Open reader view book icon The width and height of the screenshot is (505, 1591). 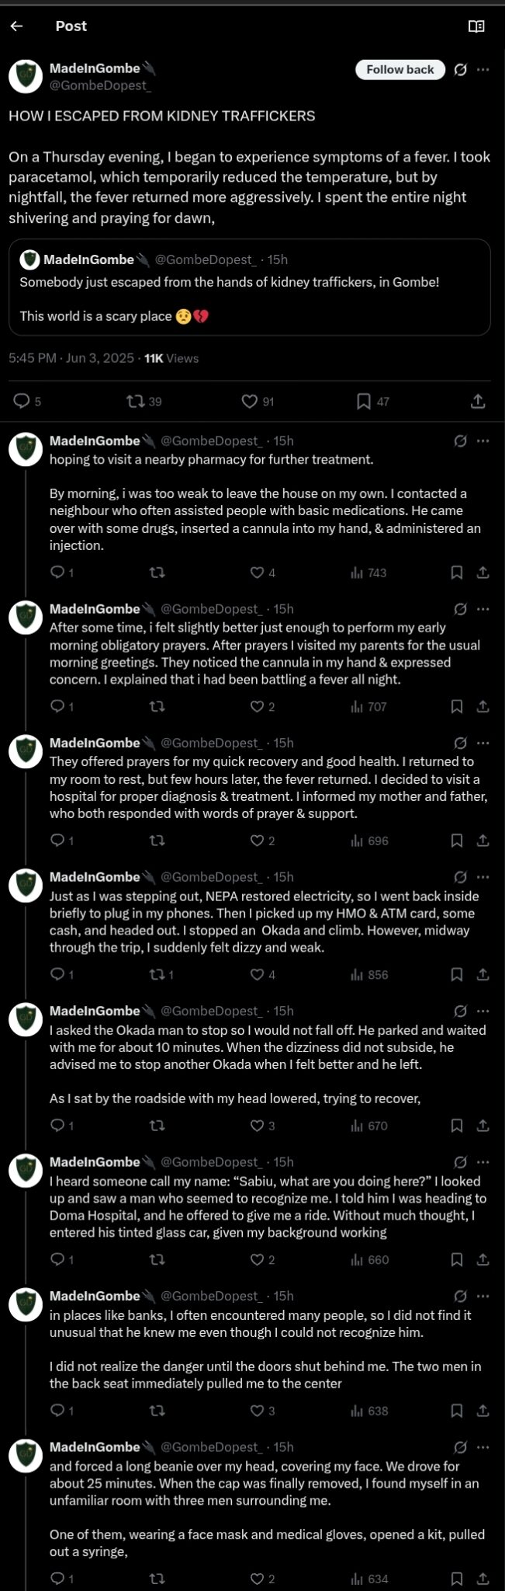coord(476,26)
